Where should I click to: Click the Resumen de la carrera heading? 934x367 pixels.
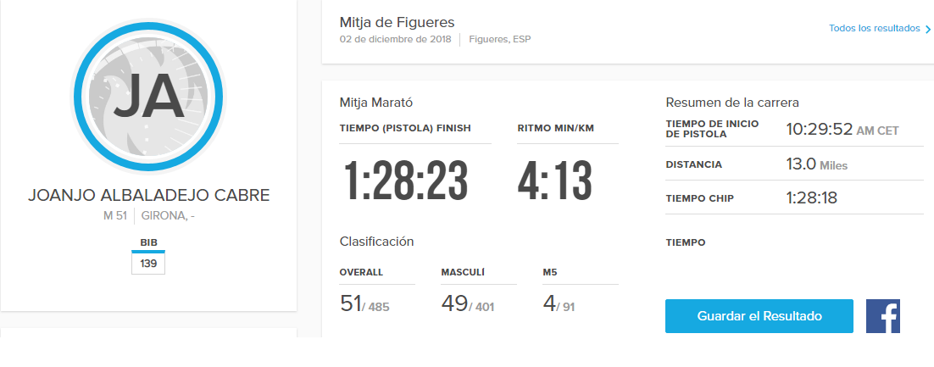(x=732, y=103)
